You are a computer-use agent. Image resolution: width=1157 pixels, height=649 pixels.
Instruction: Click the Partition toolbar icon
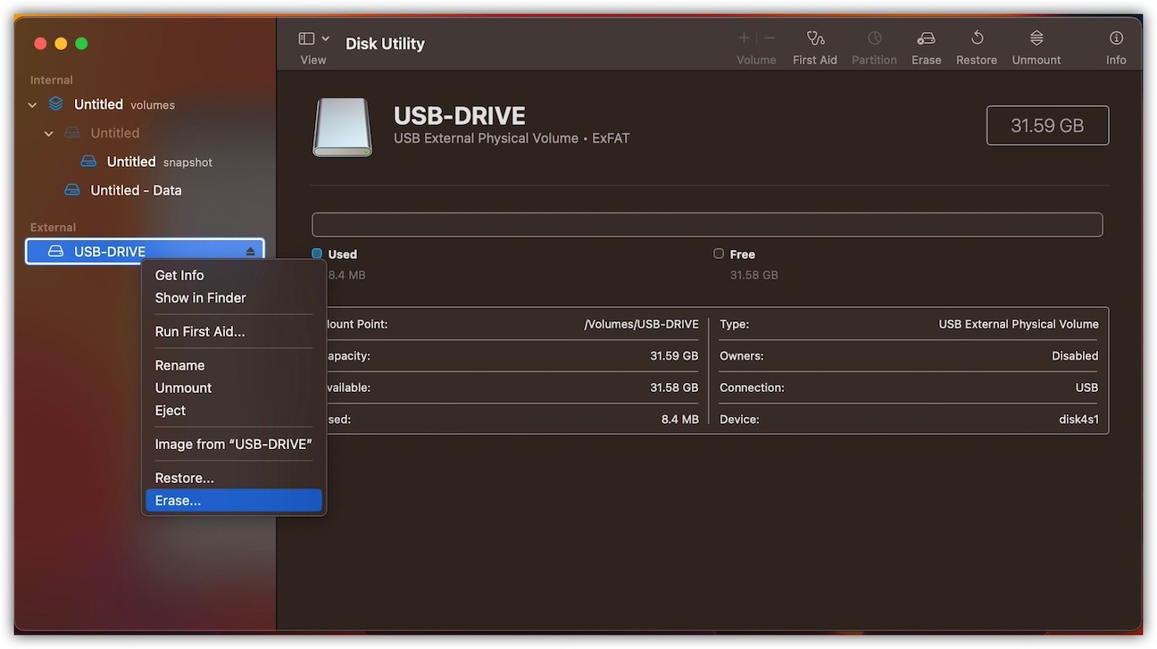click(x=874, y=38)
